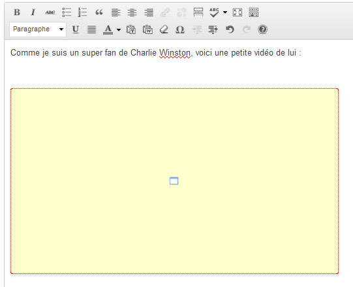Toggle underline formatting
Image resolution: width=353 pixels, height=287 pixels.
76,29
